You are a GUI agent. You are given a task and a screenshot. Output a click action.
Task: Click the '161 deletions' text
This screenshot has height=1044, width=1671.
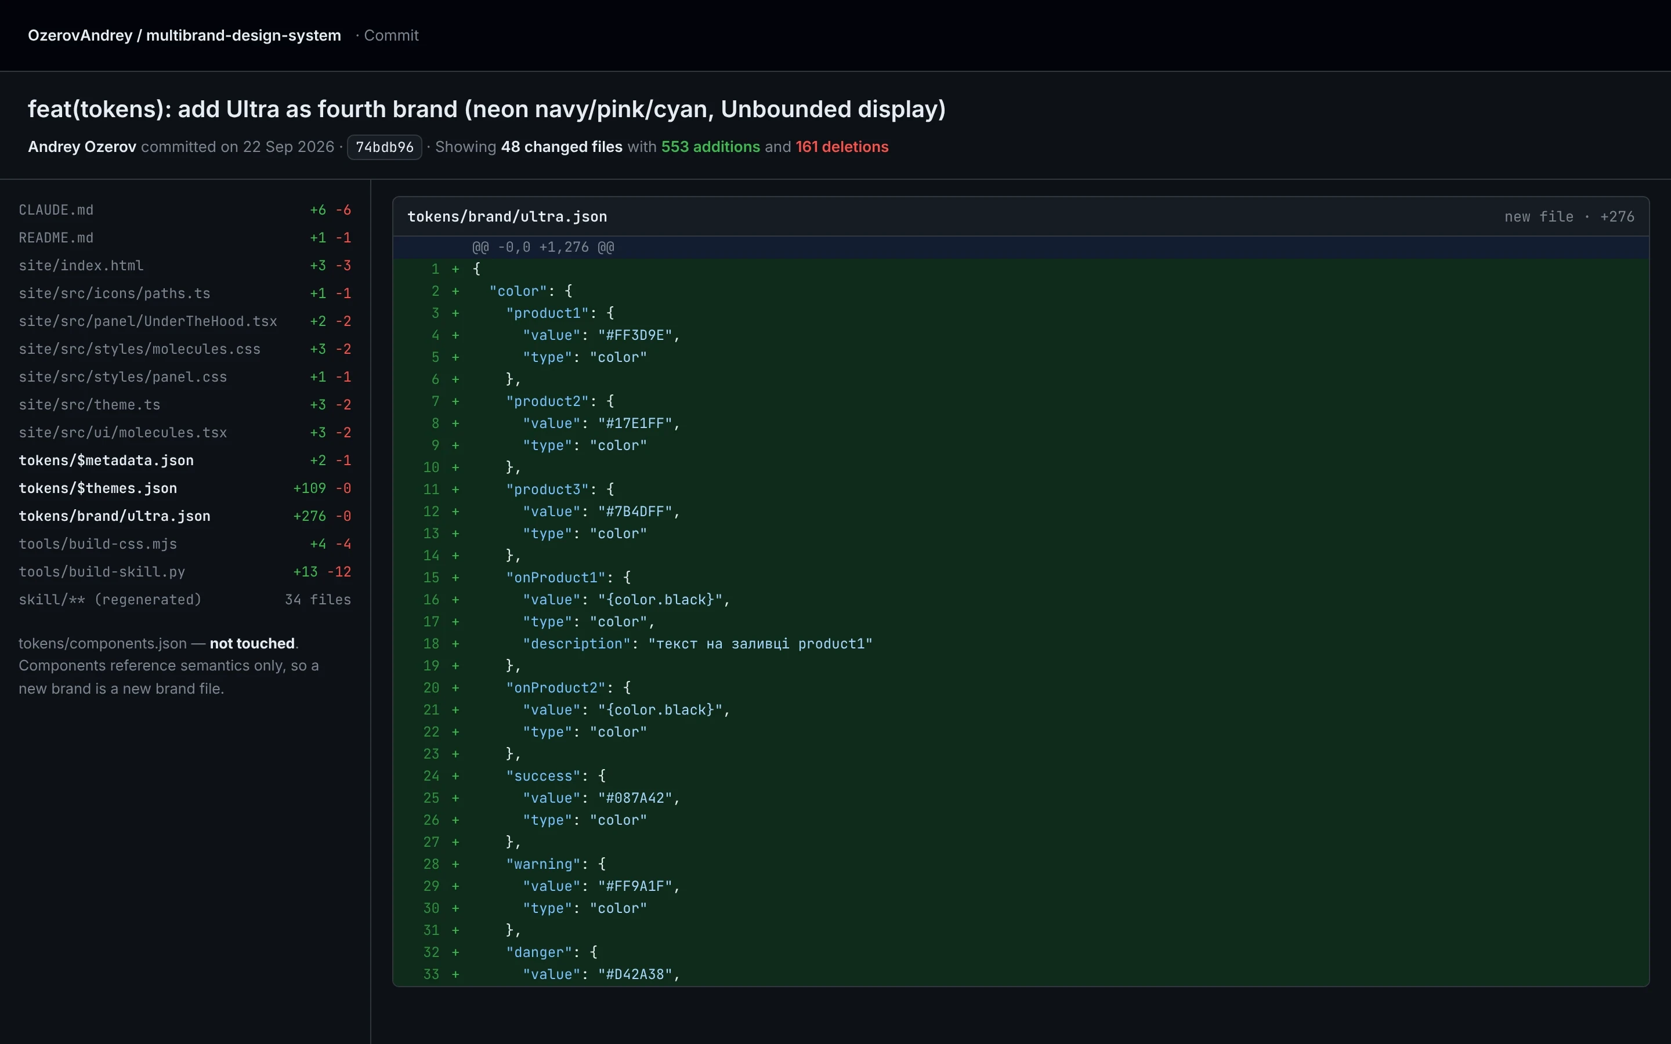coord(842,146)
